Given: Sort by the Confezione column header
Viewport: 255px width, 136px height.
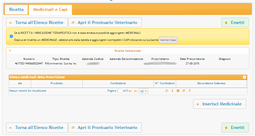Looking at the screenshot, I should (x=118, y=83).
